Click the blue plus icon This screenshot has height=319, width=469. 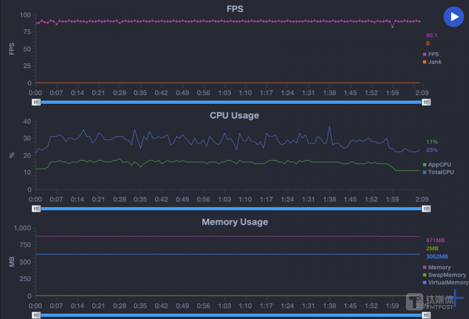[456, 297]
